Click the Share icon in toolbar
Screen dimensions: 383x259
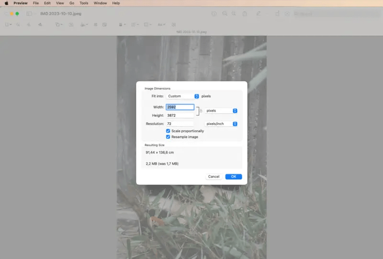click(245, 14)
